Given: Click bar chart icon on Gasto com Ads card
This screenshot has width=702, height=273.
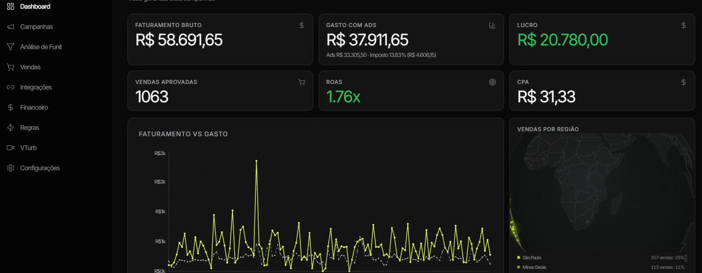Looking at the screenshot, I should [492, 25].
